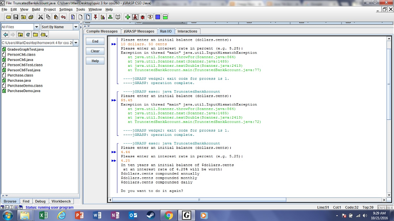Image resolution: width=394 pixels, height=221 pixels.
Task: Click the Help button in Run I/O
Action: 95,61
